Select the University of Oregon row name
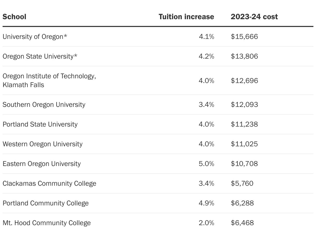Viewport: 316px width, 235px height. pos(35,37)
